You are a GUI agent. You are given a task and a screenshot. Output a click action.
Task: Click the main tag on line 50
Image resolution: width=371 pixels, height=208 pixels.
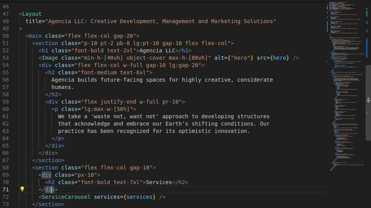(x=35, y=36)
